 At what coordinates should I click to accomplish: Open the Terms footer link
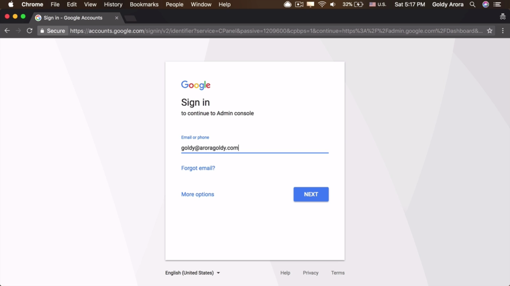tap(338, 273)
